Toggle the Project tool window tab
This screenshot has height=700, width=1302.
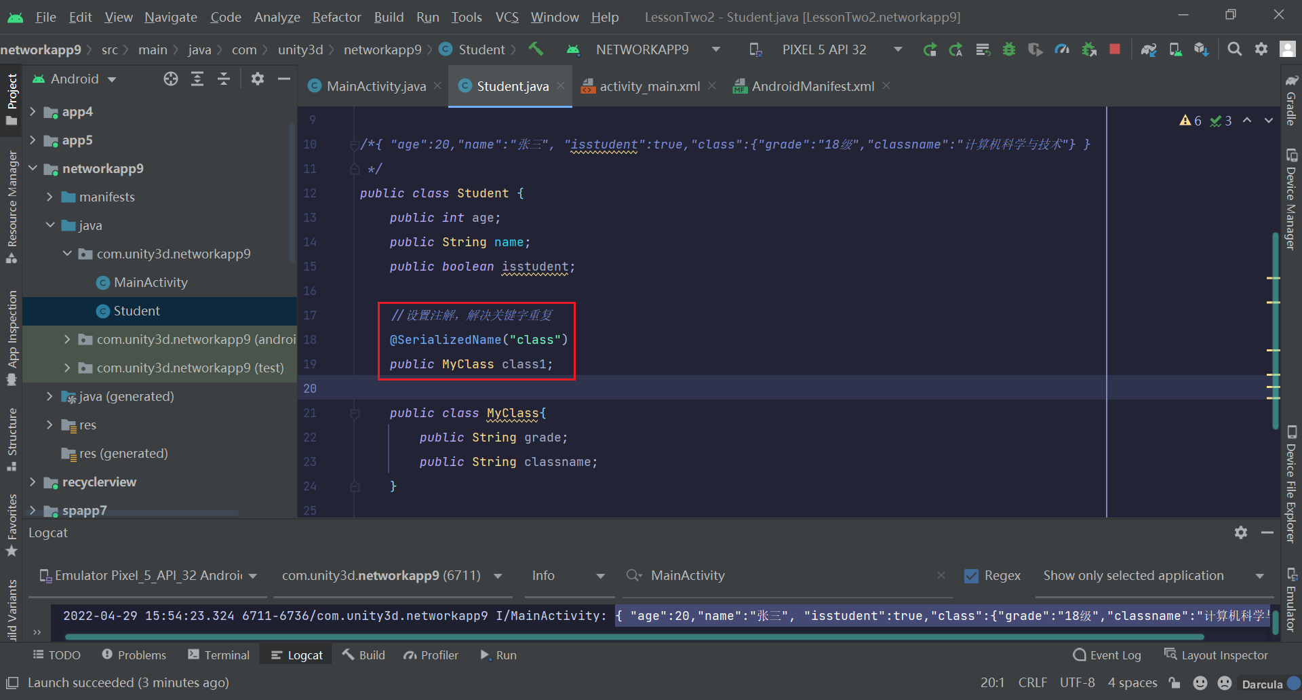12,99
